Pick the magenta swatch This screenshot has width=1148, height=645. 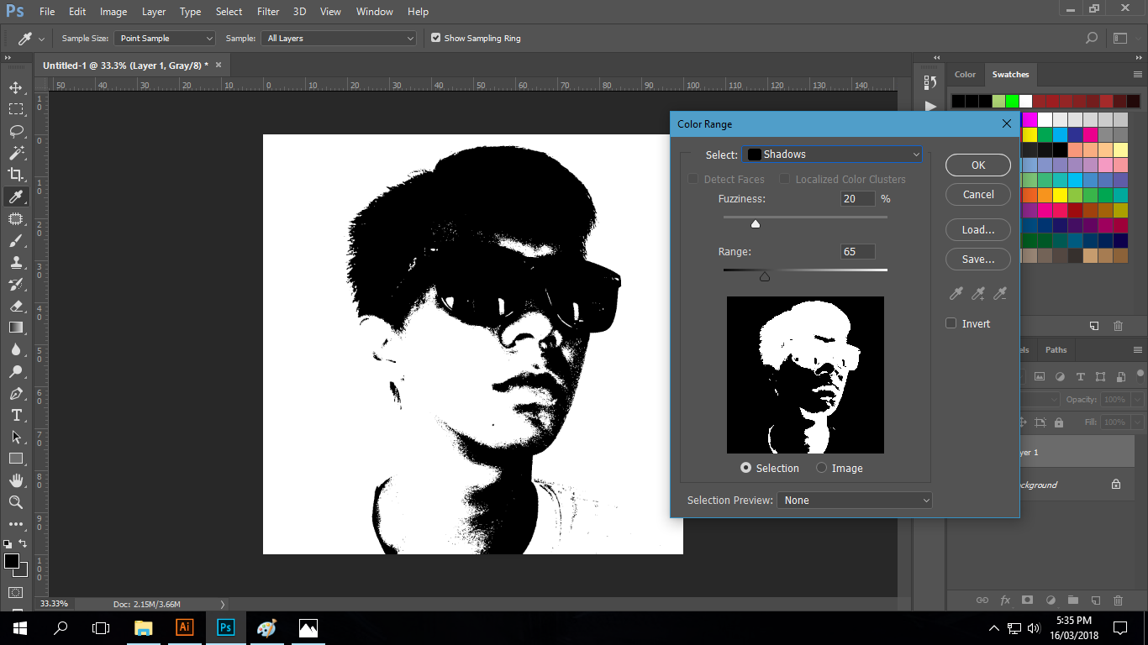pos(1030,120)
